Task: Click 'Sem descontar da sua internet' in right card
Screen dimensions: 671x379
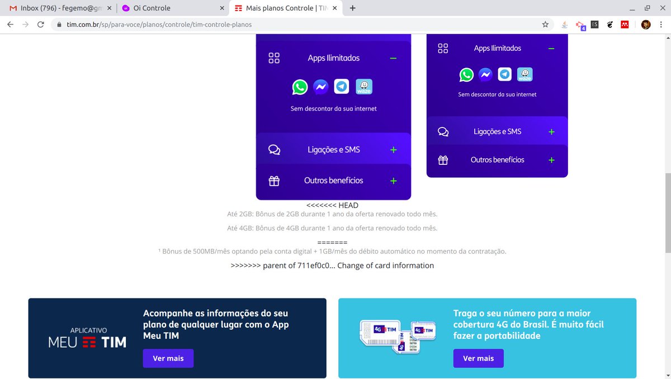Action: tap(497, 94)
